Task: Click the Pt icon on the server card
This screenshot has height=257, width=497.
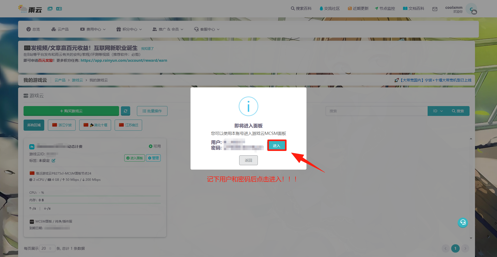Action: pyautogui.click(x=32, y=147)
